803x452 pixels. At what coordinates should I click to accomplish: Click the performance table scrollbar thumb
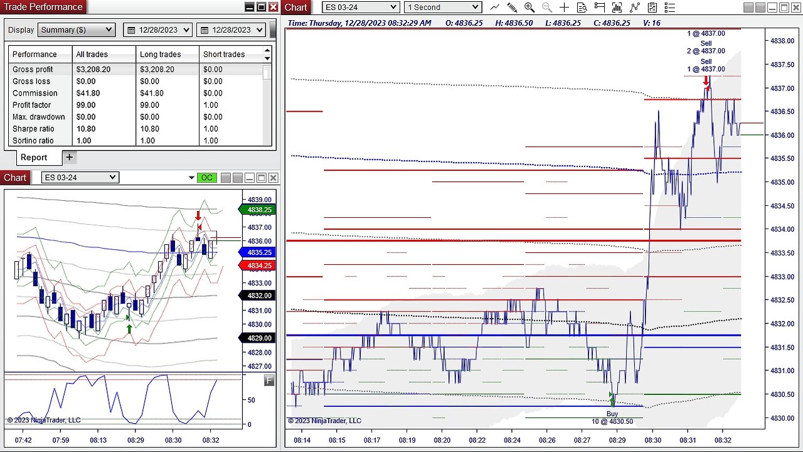tap(267, 72)
